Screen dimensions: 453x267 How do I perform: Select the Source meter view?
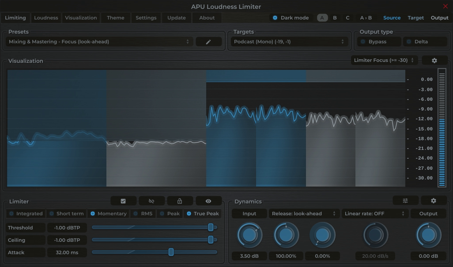pyautogui.click(x=392, y=18)
